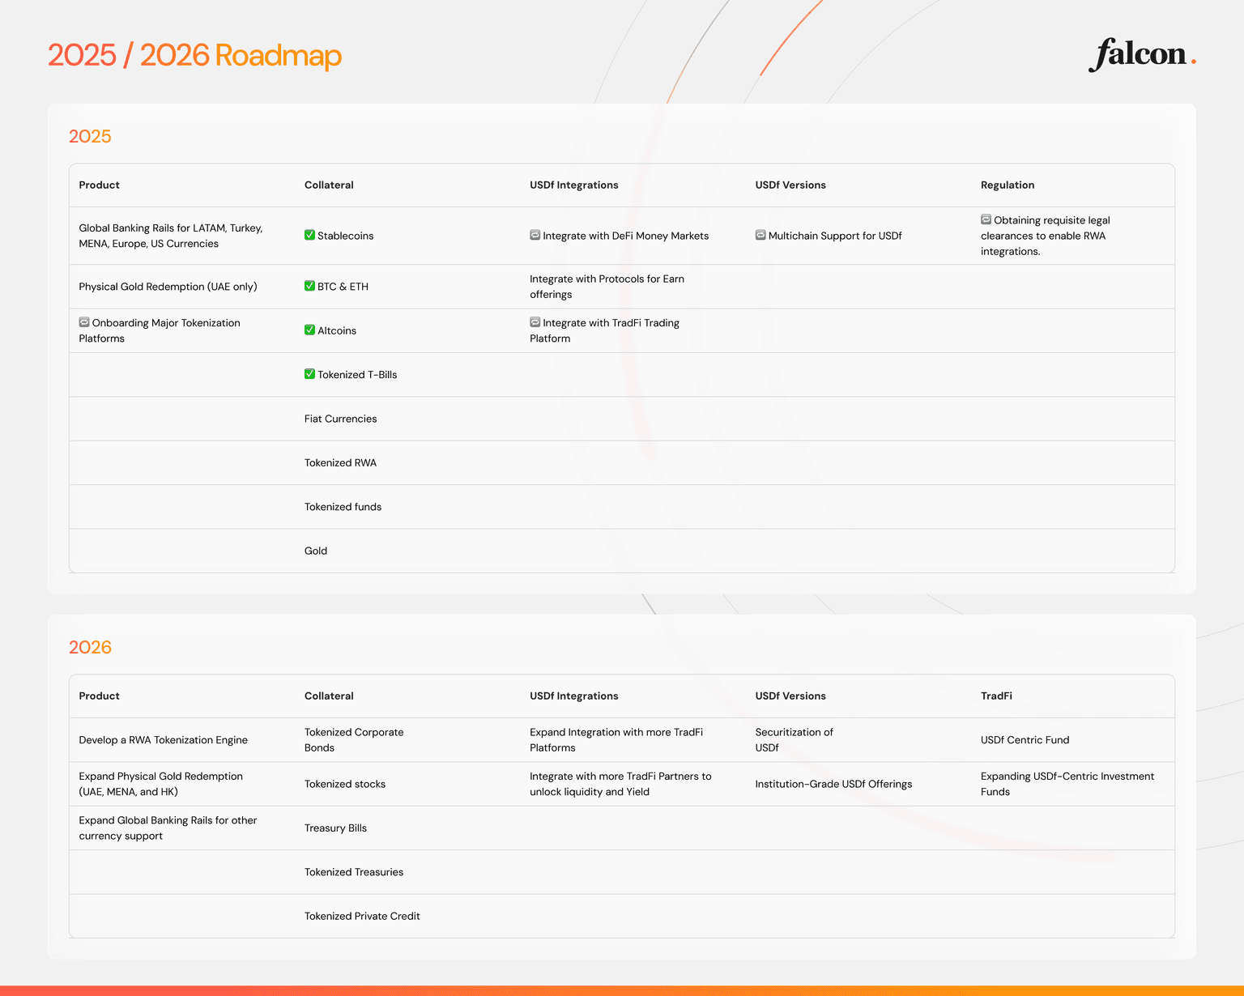Click the in-progress icon beside Obtaining requisite legal clearances
This screenshot has height=996, width=1244.
(986, 219)
